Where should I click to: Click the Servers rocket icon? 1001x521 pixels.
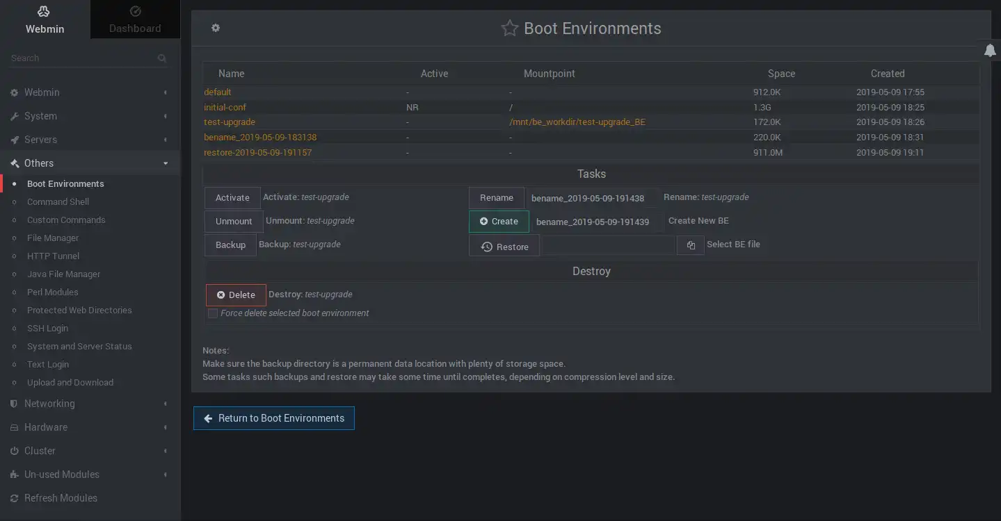point(14,140)
